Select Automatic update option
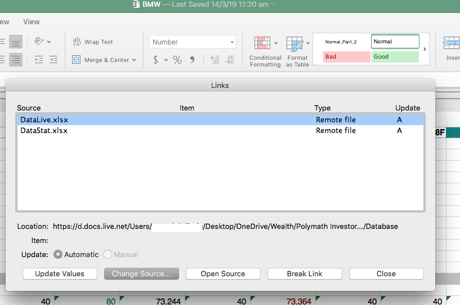This screenshot has height=305, width=460. point(58,254)
